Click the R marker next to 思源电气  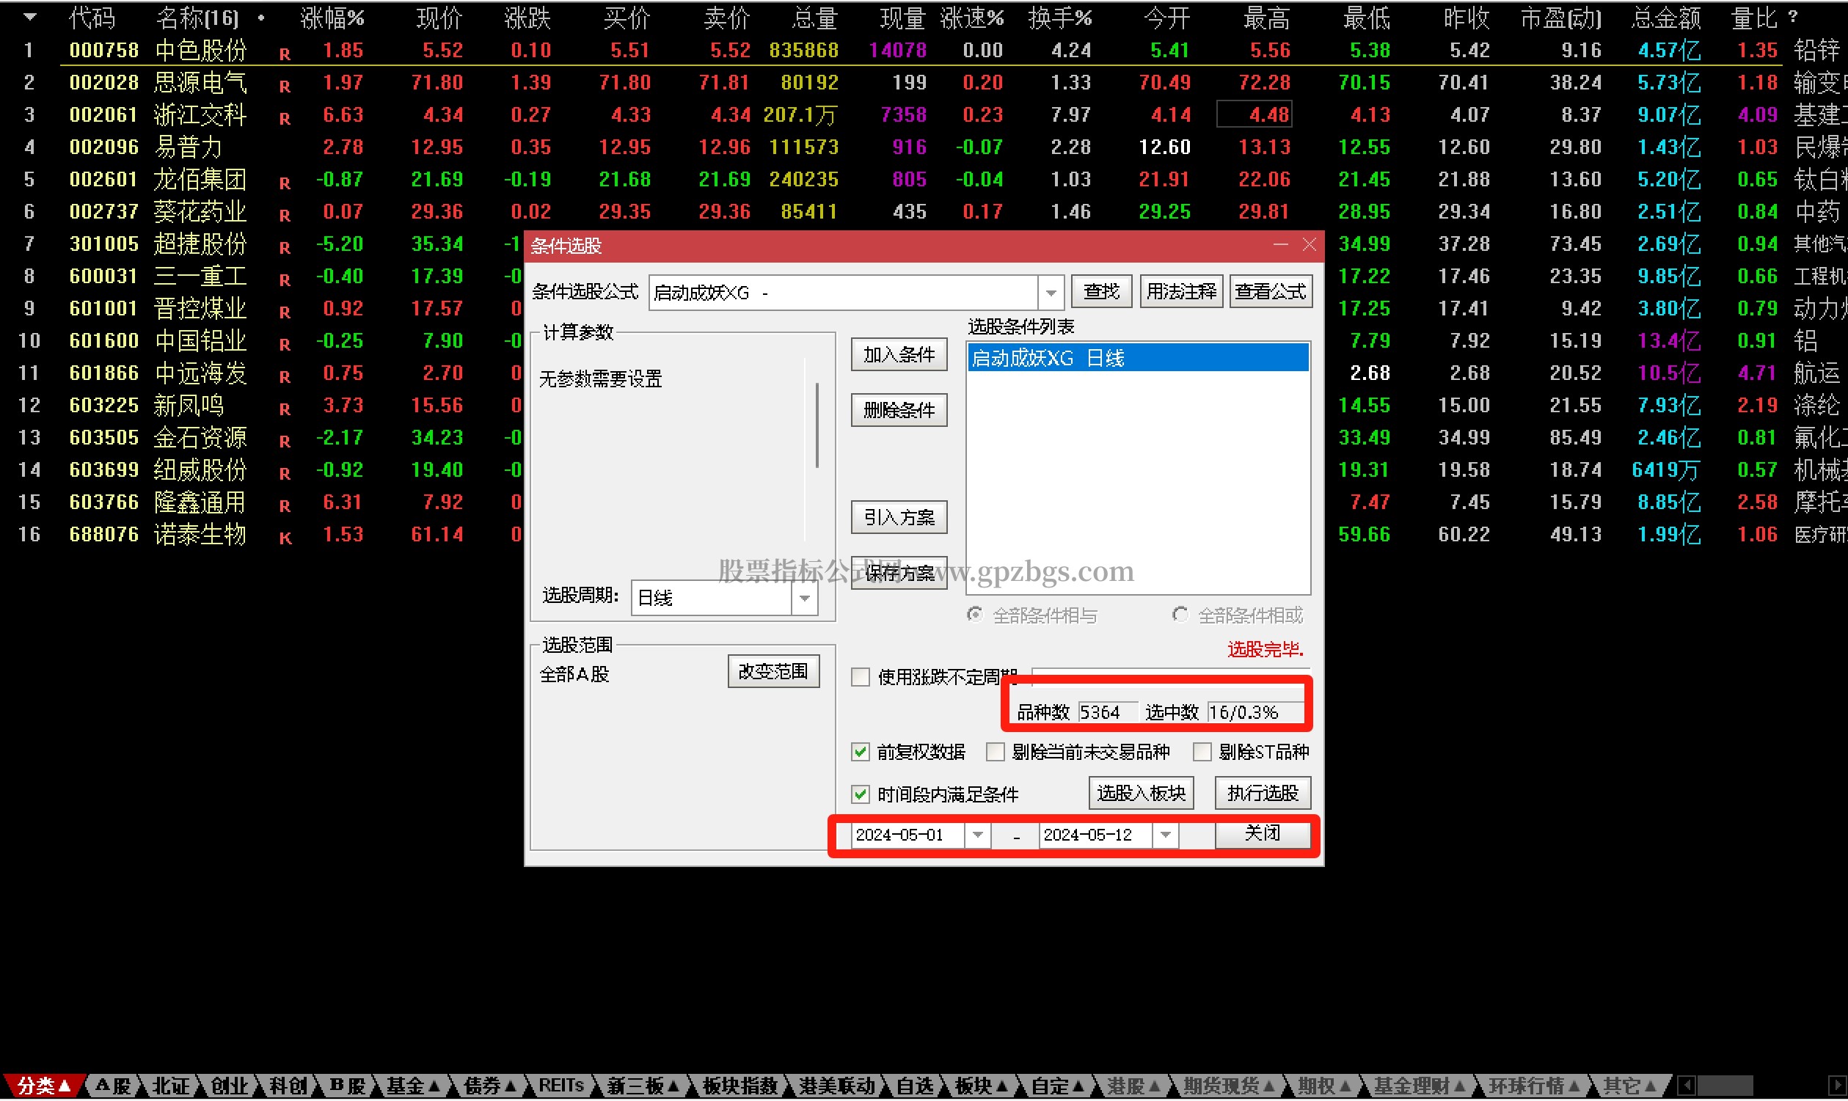pyautogui.click(x=285, y=86)
